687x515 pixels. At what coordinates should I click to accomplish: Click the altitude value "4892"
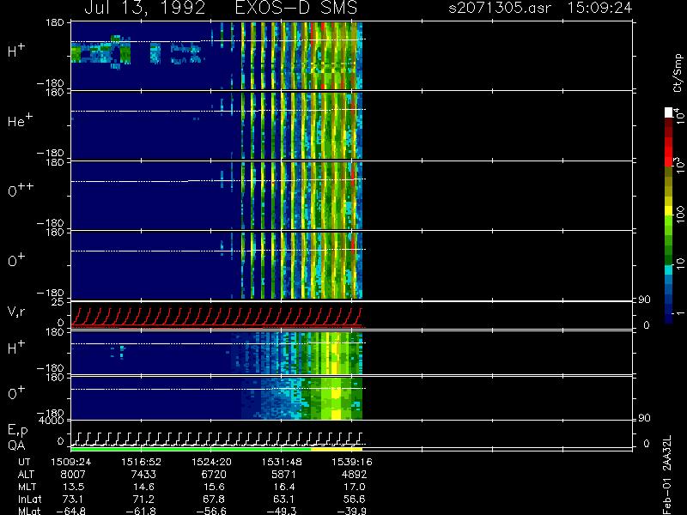355,475
